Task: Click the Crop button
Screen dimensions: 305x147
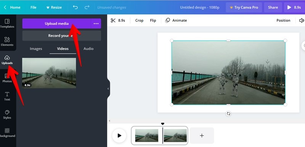Action: pyautogui.click(x=139, y=21)
